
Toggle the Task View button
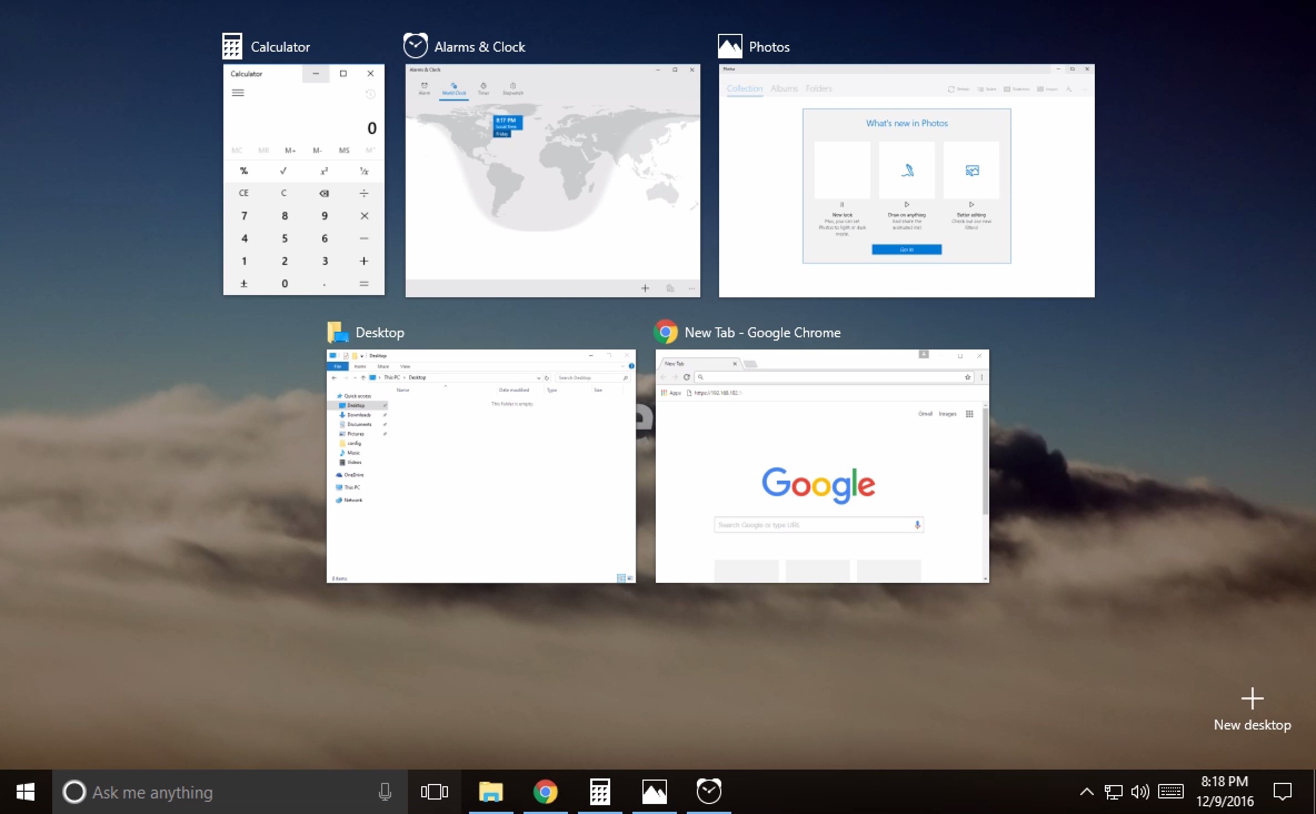(434, 792)
